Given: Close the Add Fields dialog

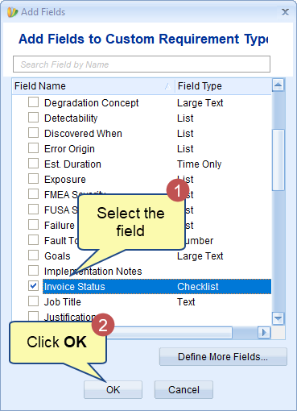Looking at the screenshot, I should (x=285, y=12).
